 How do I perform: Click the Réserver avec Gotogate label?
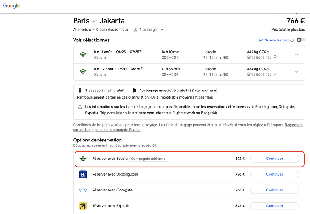coord(112,190)
